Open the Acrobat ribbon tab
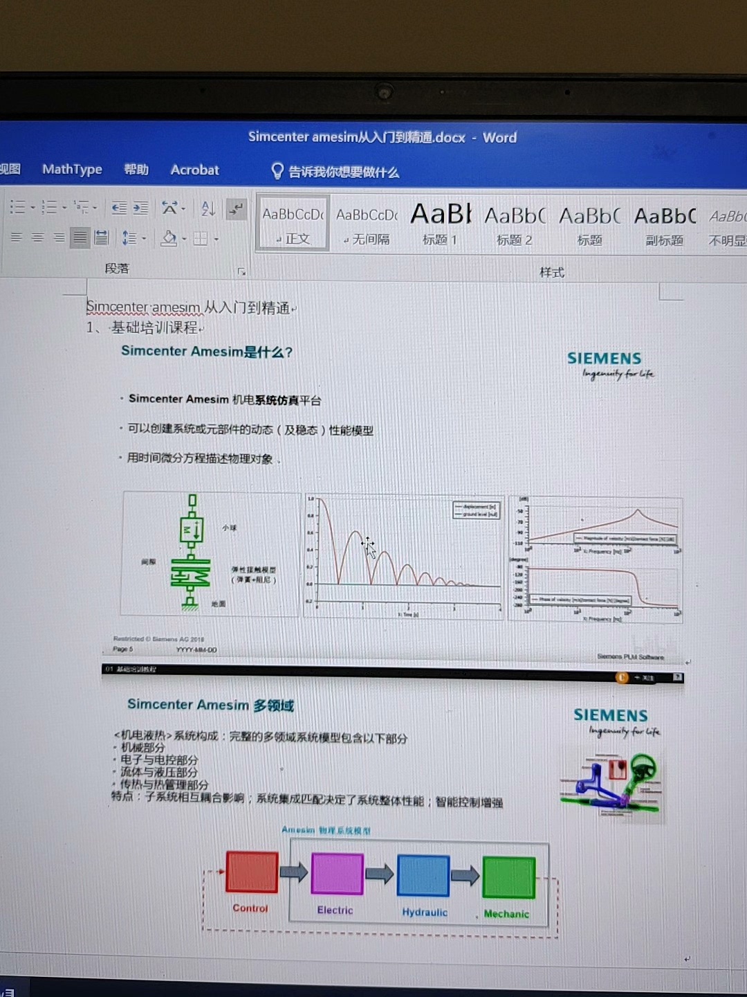The width and height of the screenshot is (747, 997). click(195, 170)
